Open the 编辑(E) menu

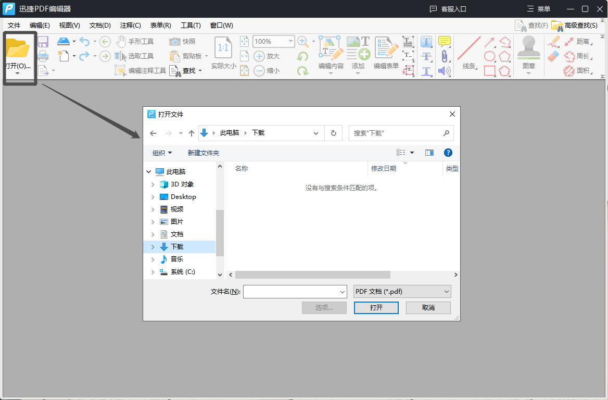pos(40,25)
